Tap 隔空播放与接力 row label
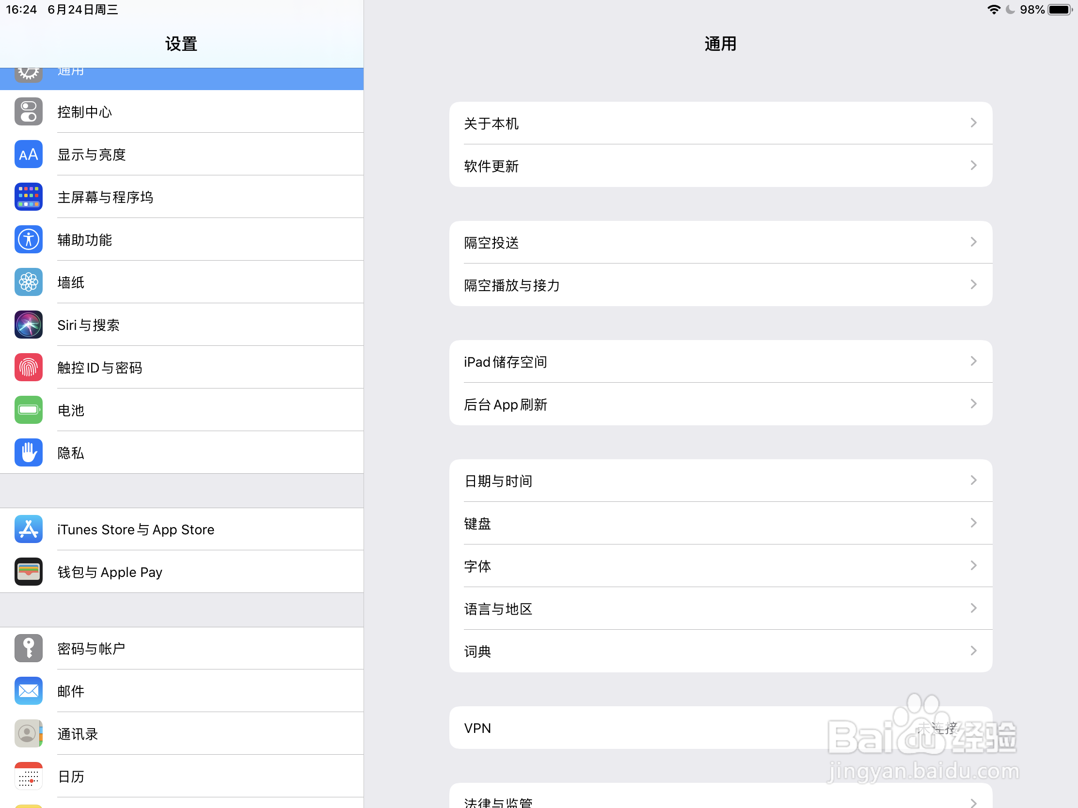 [x=512, y=285]
